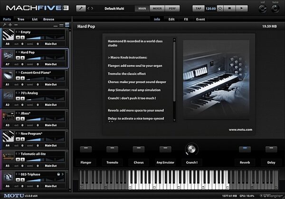Select the Empty part piano thumbnail
The height and width of the screenshot is (199, 285).
(x=8, y=35)
